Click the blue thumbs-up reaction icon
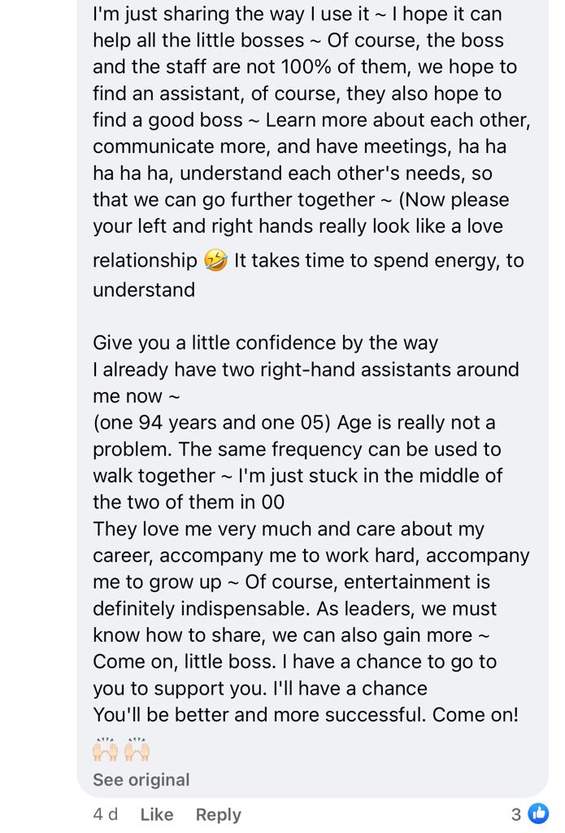Image resolution: width=565 pixels, height=833 pixels. point(538,813)
